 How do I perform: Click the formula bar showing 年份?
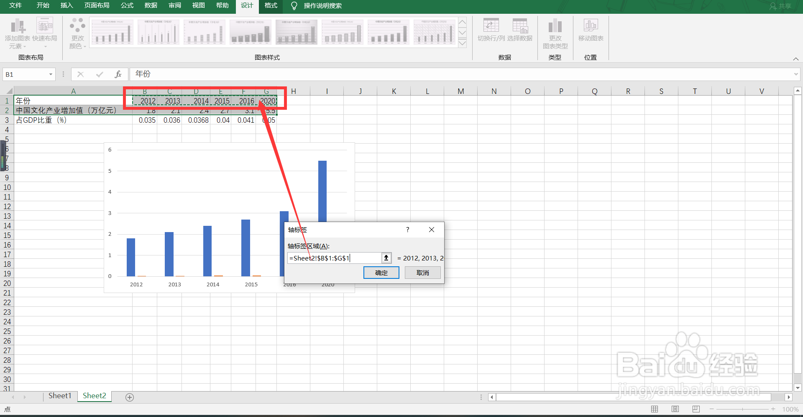point(460,74)
